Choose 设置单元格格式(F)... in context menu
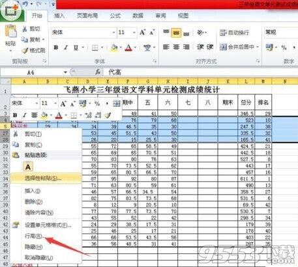Image resolution: width=298 pixels, height=267 pixels. tap(46, 225)
